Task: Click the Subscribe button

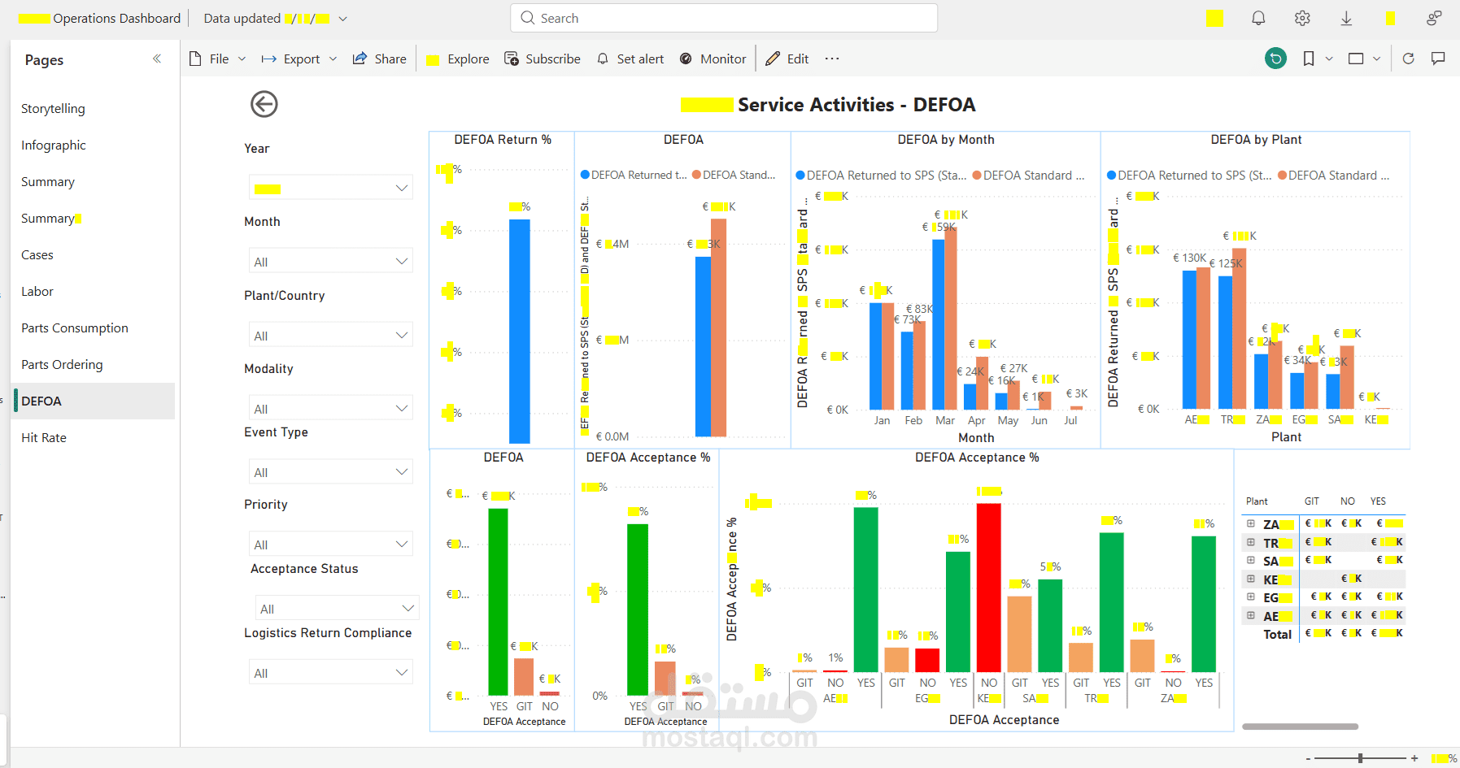Action: 543,59
